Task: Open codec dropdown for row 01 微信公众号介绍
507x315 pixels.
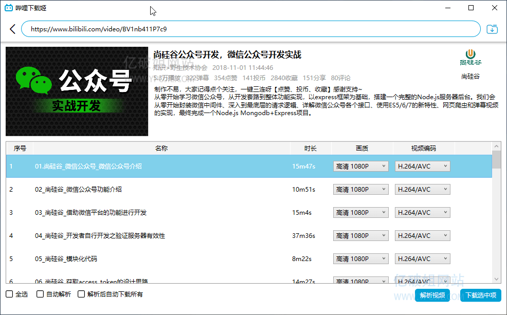Action: (x=423, y=166)
